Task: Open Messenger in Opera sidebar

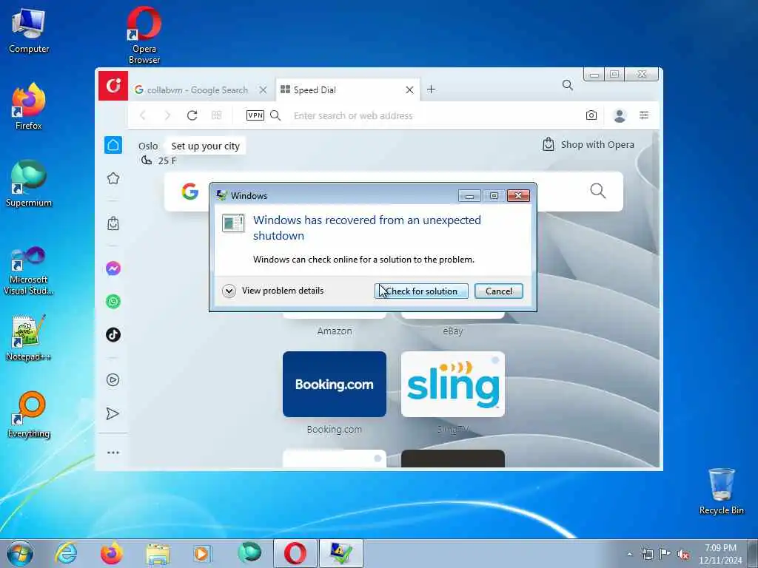Action: 113,268
